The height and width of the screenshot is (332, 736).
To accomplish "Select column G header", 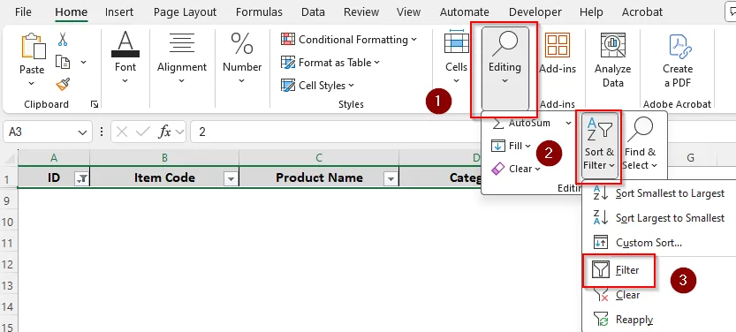I will point(690,158).
